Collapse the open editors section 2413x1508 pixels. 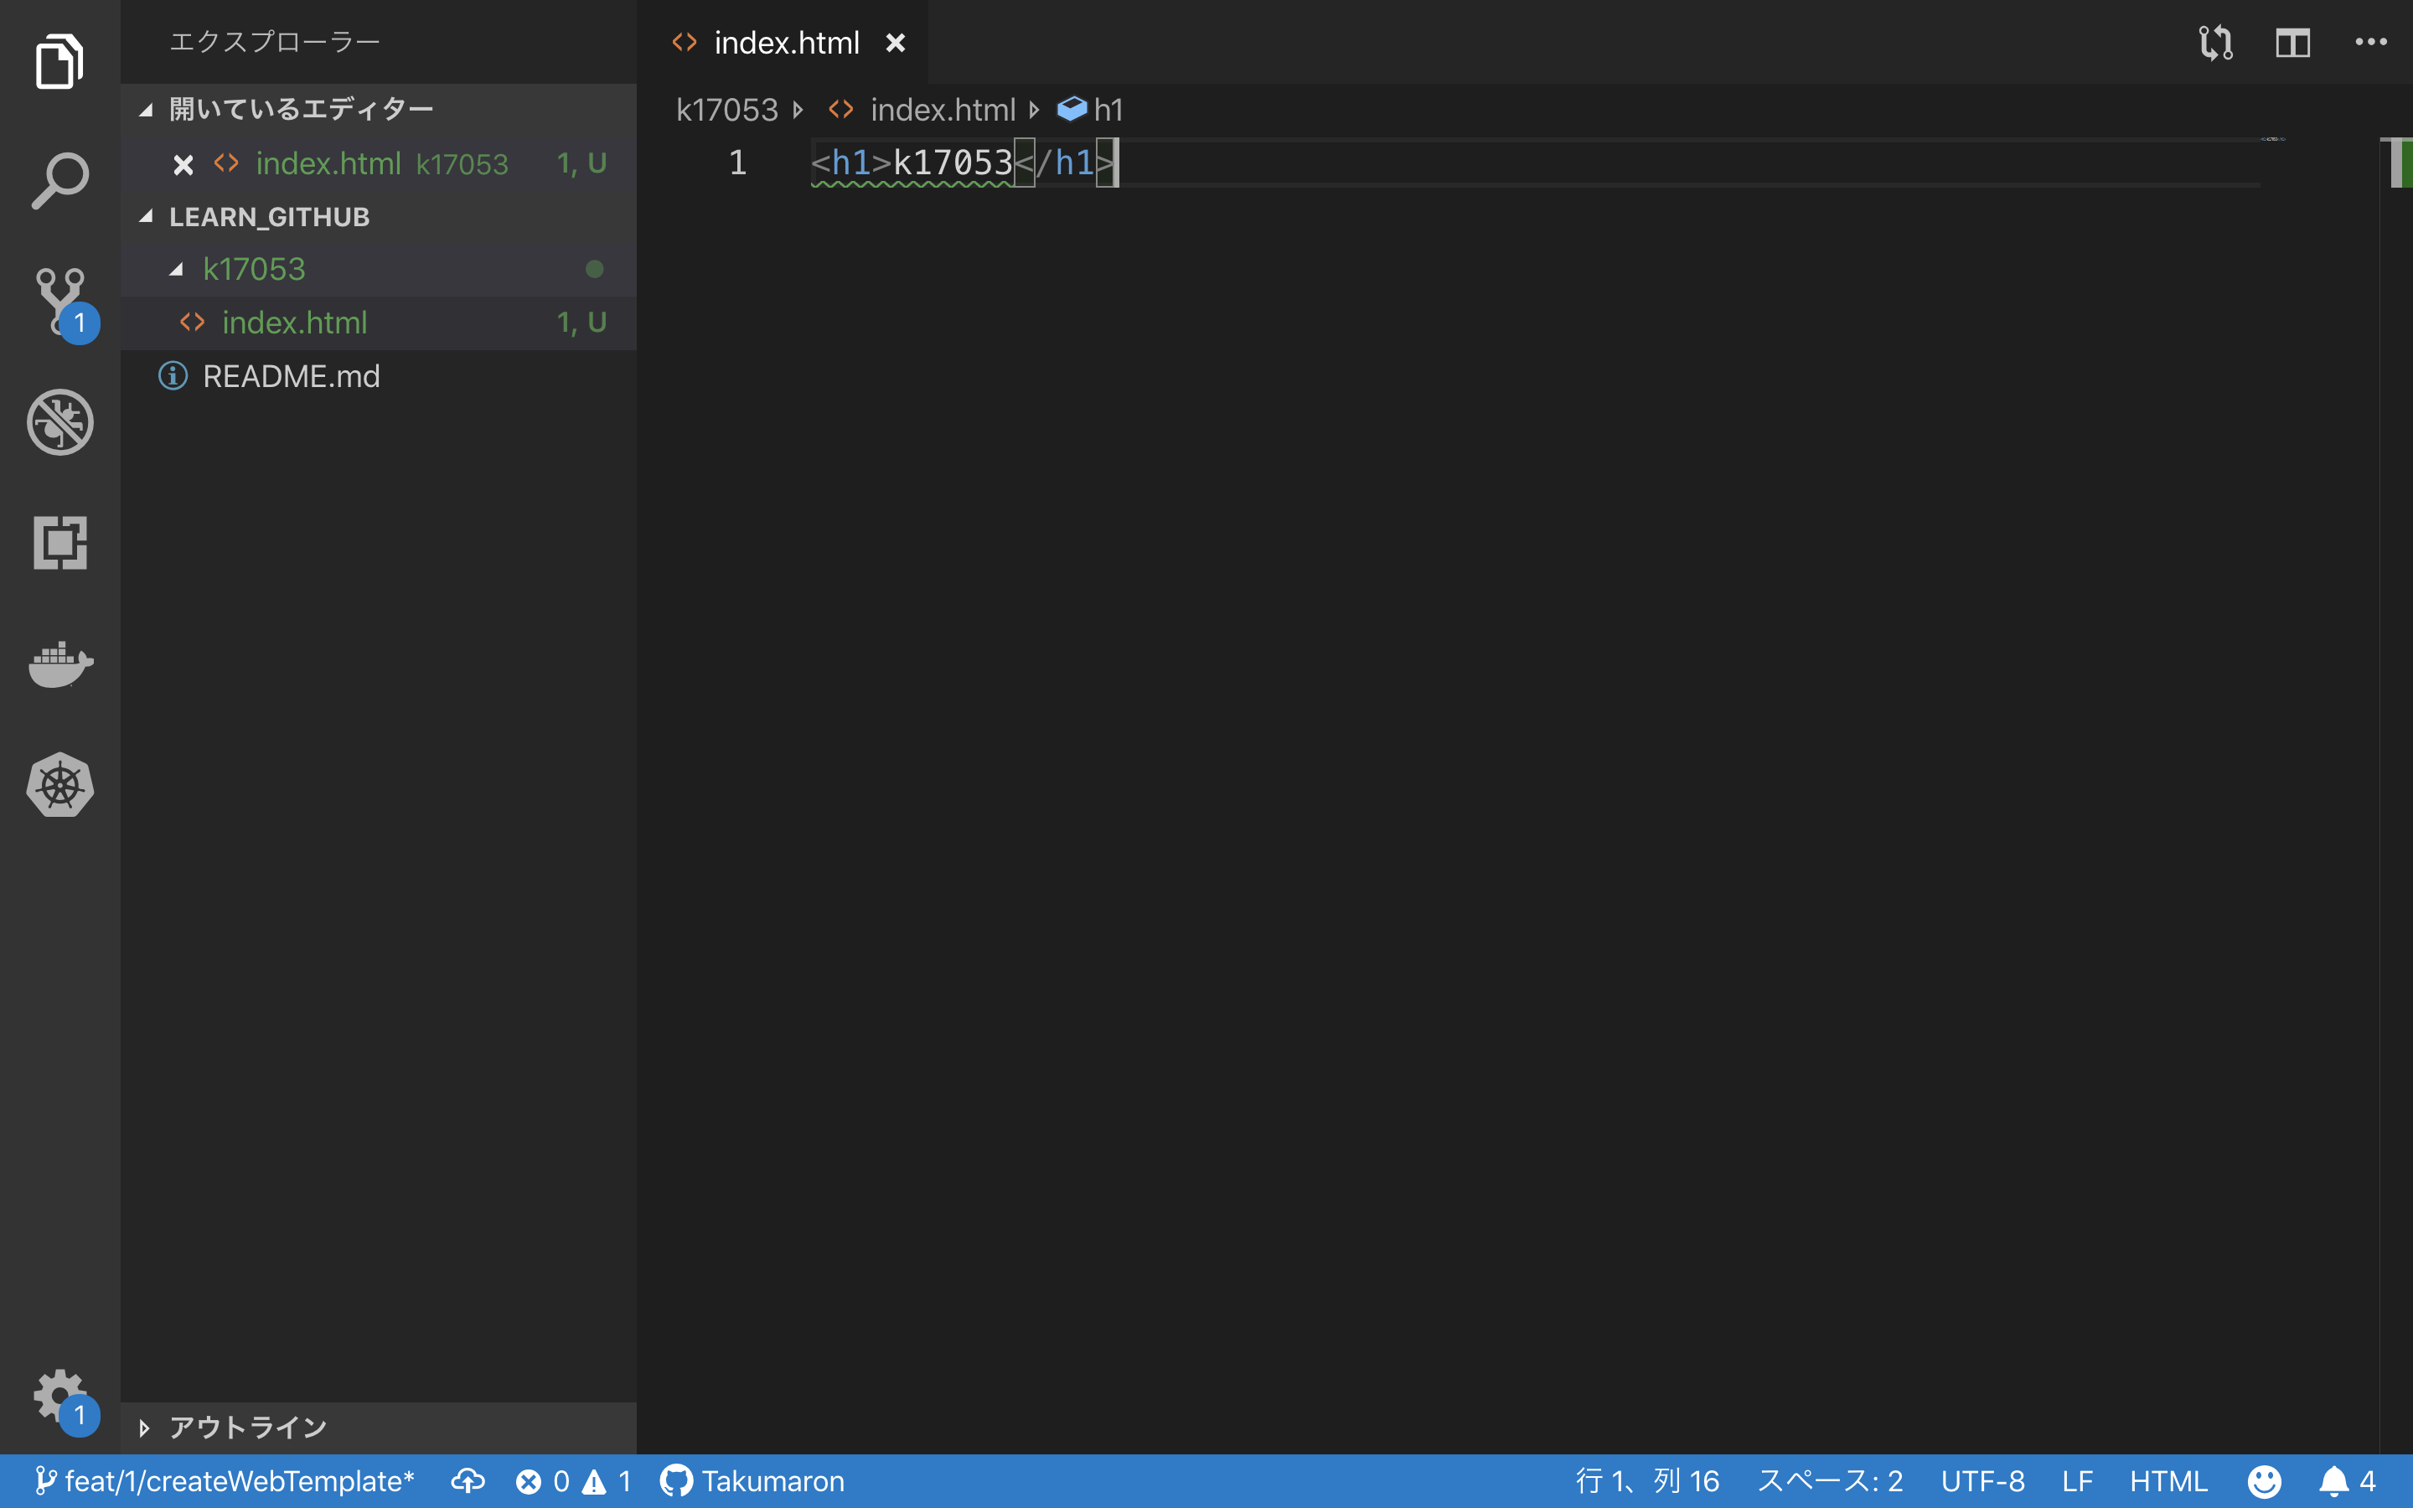click(378, 109)
